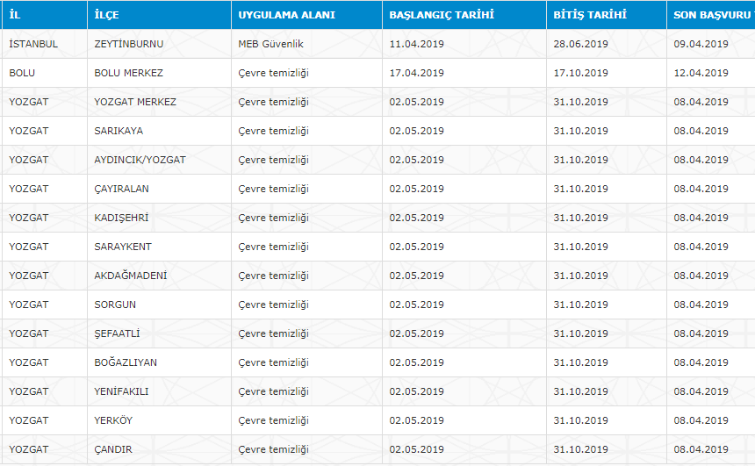Select the ÇANDIR district cell
Viewport: 755px width, 466px height.
coord(113,449)
